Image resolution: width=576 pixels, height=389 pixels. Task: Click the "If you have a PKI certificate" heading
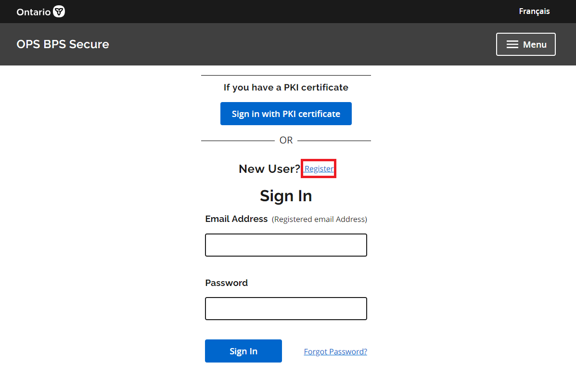click(286, 88)
